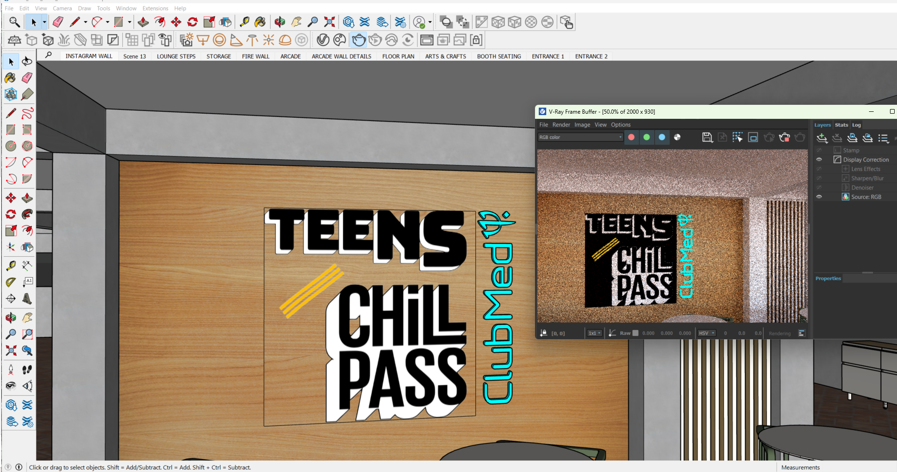Open the RGB color channel dropdown
This screenshot has height=472, width=897.
[x=580, y=137]
